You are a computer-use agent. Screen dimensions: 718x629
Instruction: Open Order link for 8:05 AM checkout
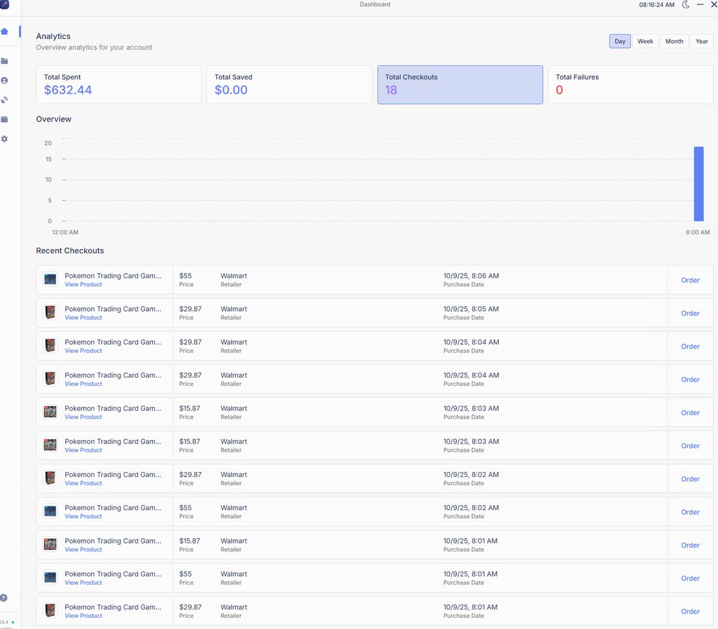point(690,313)
